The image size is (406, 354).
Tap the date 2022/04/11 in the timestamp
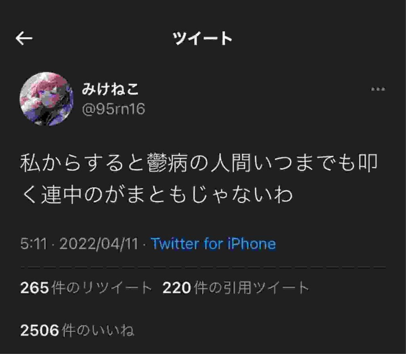pyautogui.click(x=99, y=244)
